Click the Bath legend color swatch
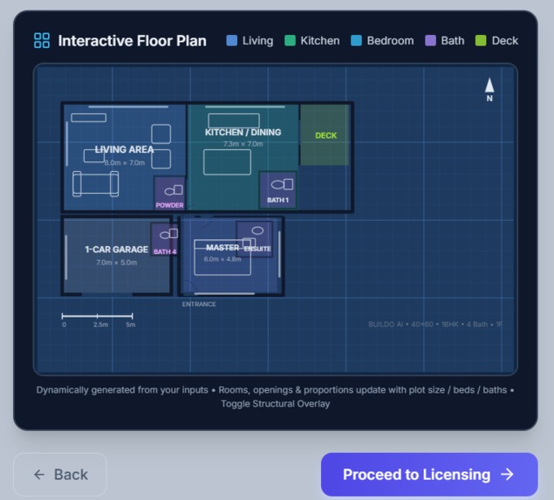This screenshot has height=500, width=554. point(430,41)
